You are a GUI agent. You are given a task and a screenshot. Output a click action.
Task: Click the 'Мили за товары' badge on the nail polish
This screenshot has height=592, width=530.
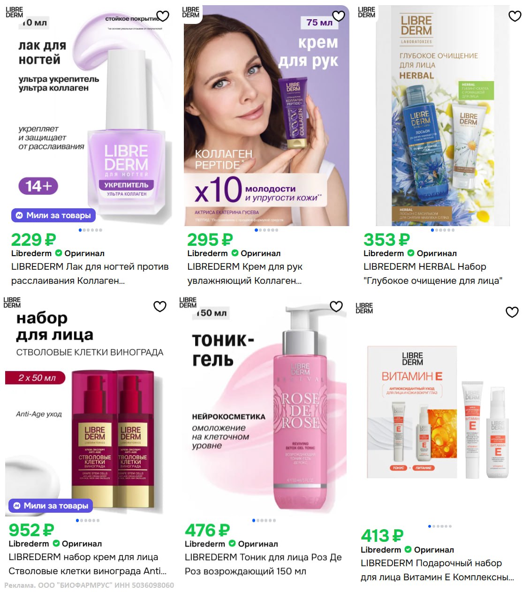53,215
